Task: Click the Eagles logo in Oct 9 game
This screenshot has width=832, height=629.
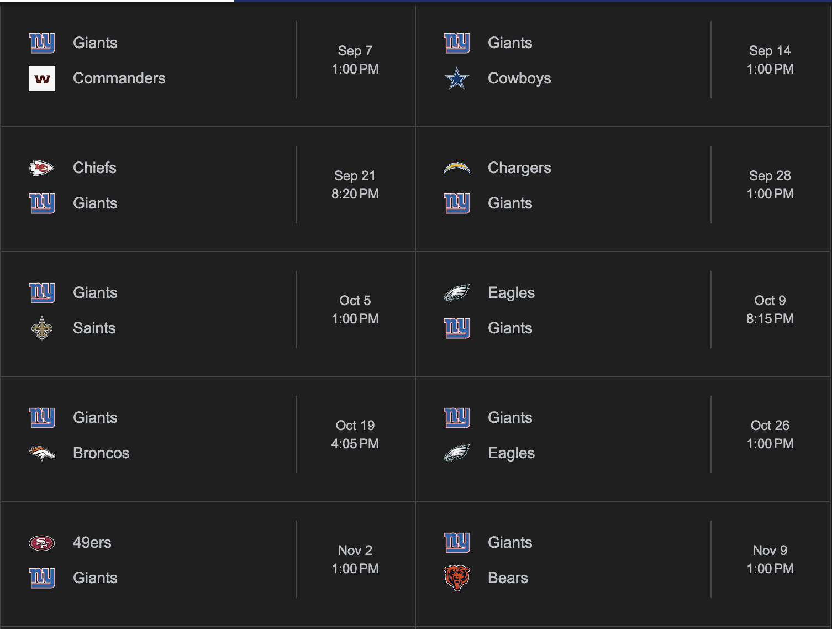Action: tap(457, 293)
